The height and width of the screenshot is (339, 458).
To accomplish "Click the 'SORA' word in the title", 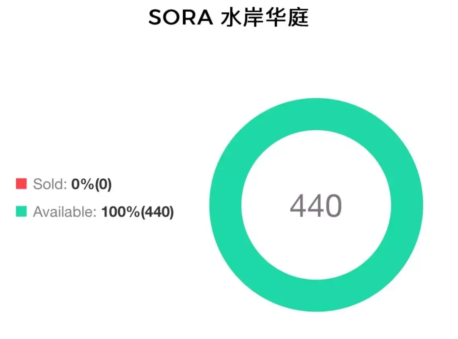I will point(181,17).
